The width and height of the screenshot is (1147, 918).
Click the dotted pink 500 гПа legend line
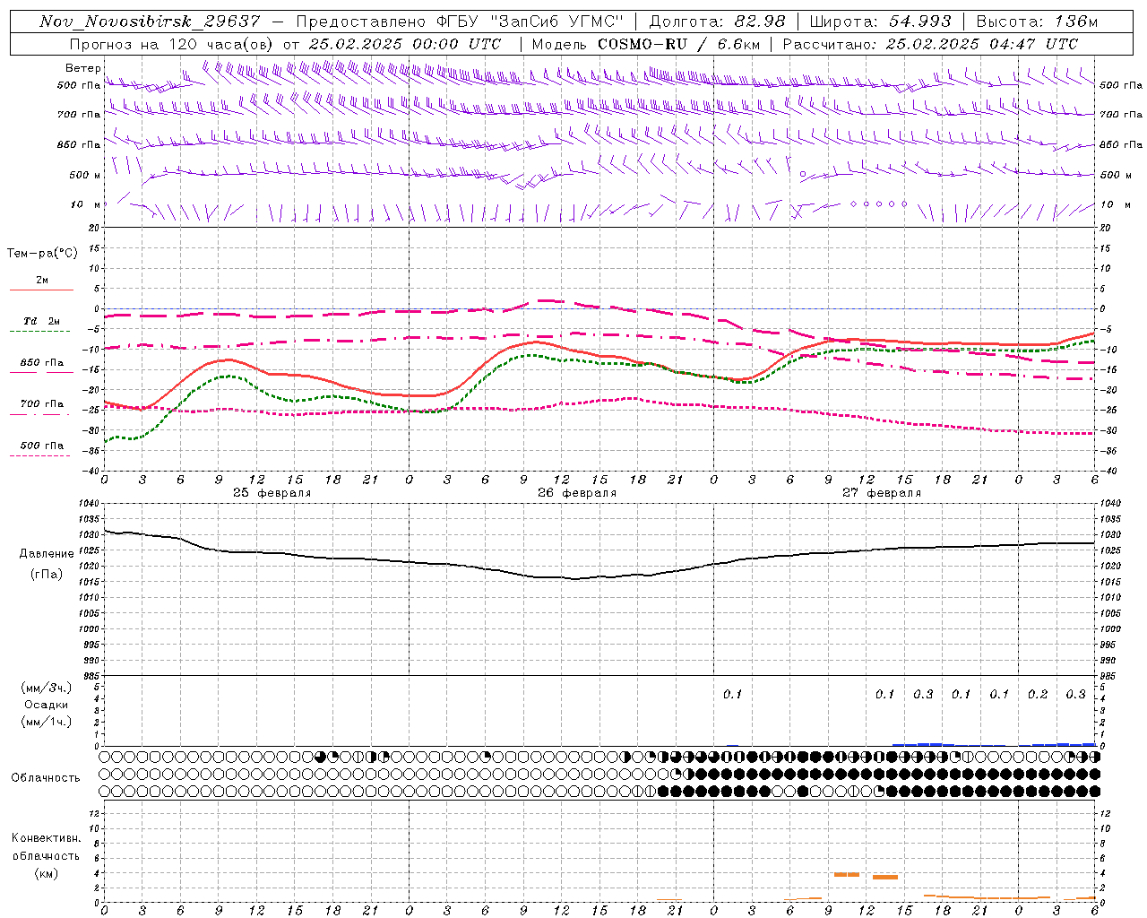(39, 455)
